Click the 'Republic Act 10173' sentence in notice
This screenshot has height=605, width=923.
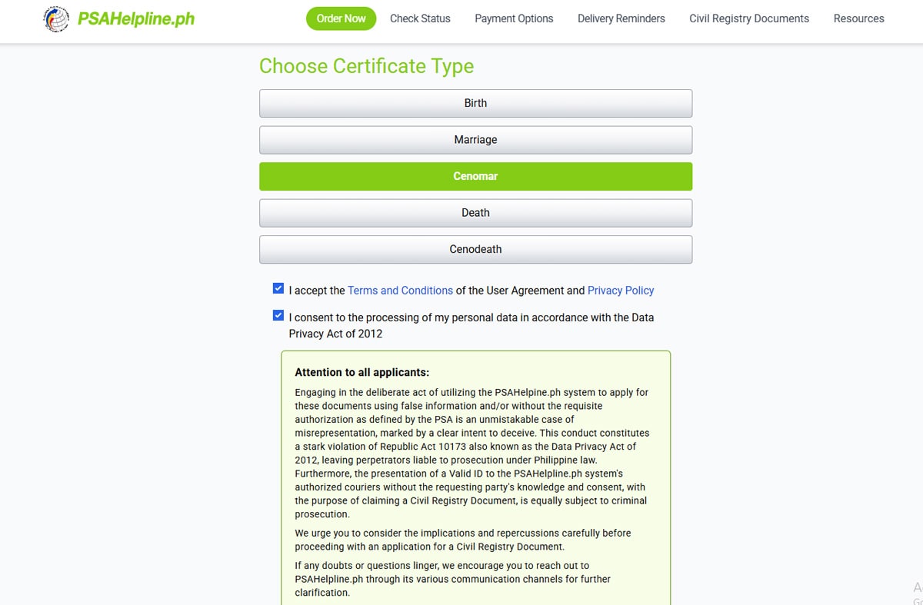pyautogui.click(x=471, y=447)
